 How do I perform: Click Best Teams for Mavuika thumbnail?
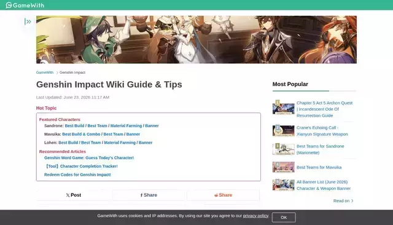(284, 167)
